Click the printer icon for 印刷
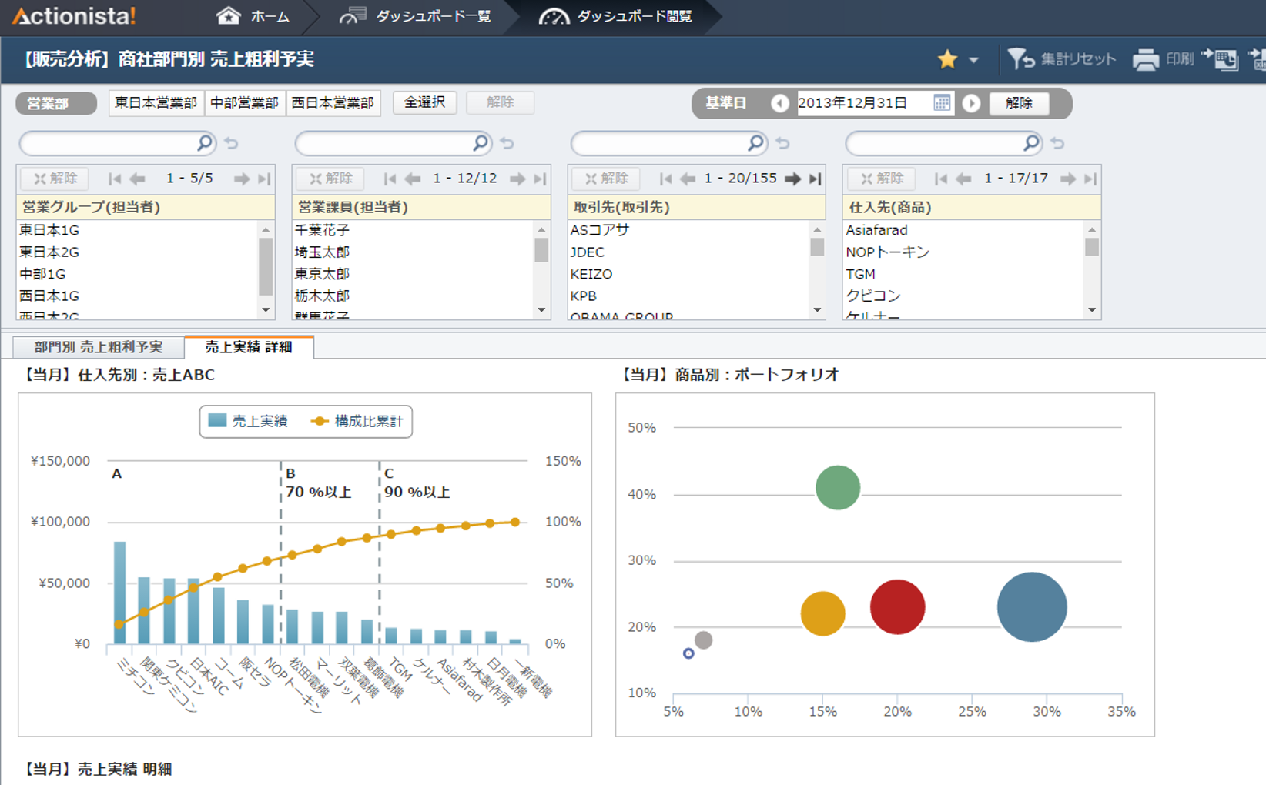1266x785 pixels. click(1146, 59)
